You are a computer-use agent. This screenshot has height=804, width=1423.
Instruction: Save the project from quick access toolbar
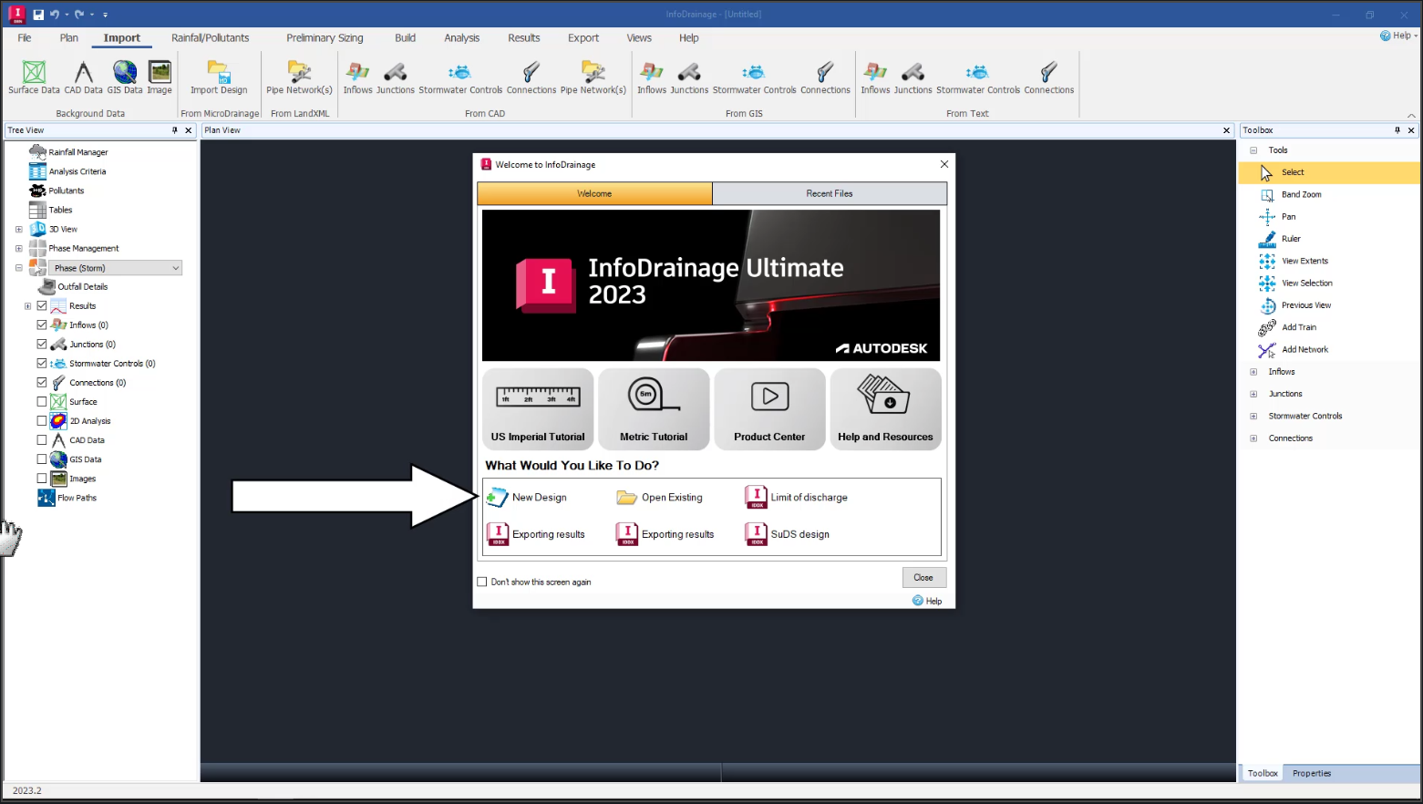[x=38, y=14]
